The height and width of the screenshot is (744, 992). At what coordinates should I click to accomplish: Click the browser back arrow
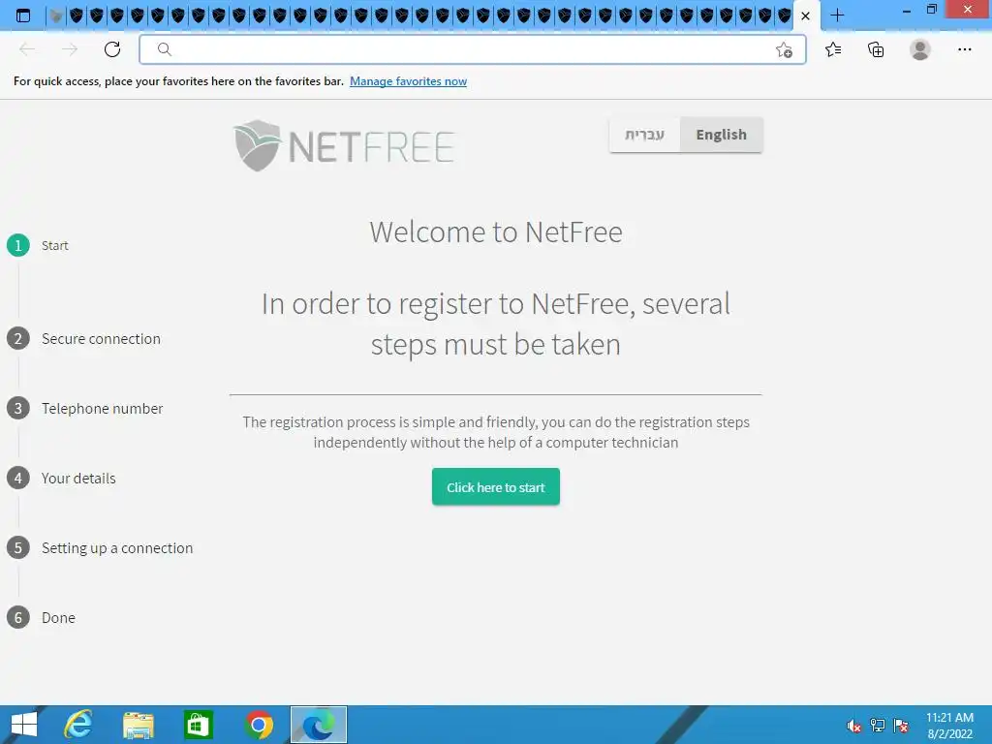pos(27,49)
